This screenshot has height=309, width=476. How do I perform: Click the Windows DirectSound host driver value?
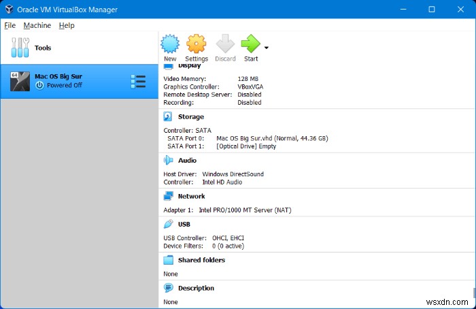pyautogui.click(x=233, y=174)
